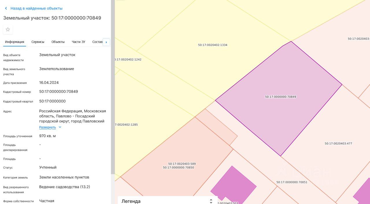
Task: Click value Земельный участок under Вид объекта
Action: (x=57, y=55)
